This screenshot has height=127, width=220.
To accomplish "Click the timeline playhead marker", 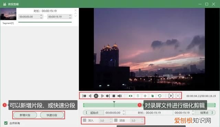I will pos(114,104).
